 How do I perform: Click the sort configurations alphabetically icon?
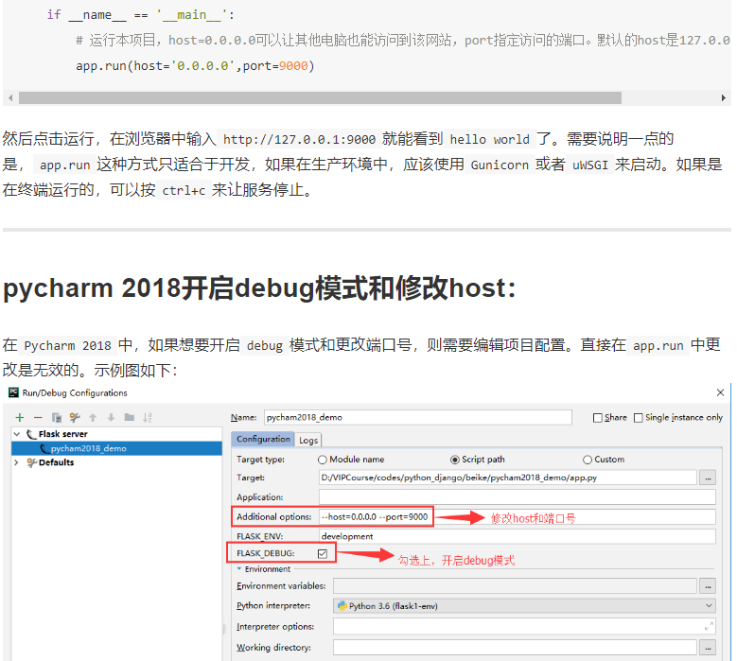[x=148, y=417]
